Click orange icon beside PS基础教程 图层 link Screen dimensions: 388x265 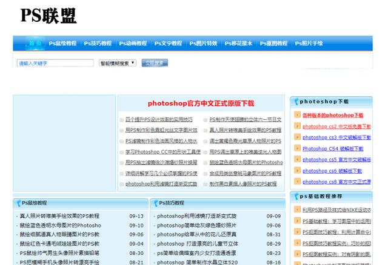point(297,221)
